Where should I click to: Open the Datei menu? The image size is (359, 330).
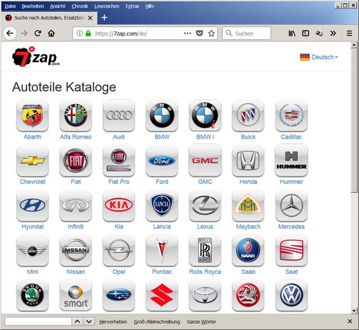10,6
